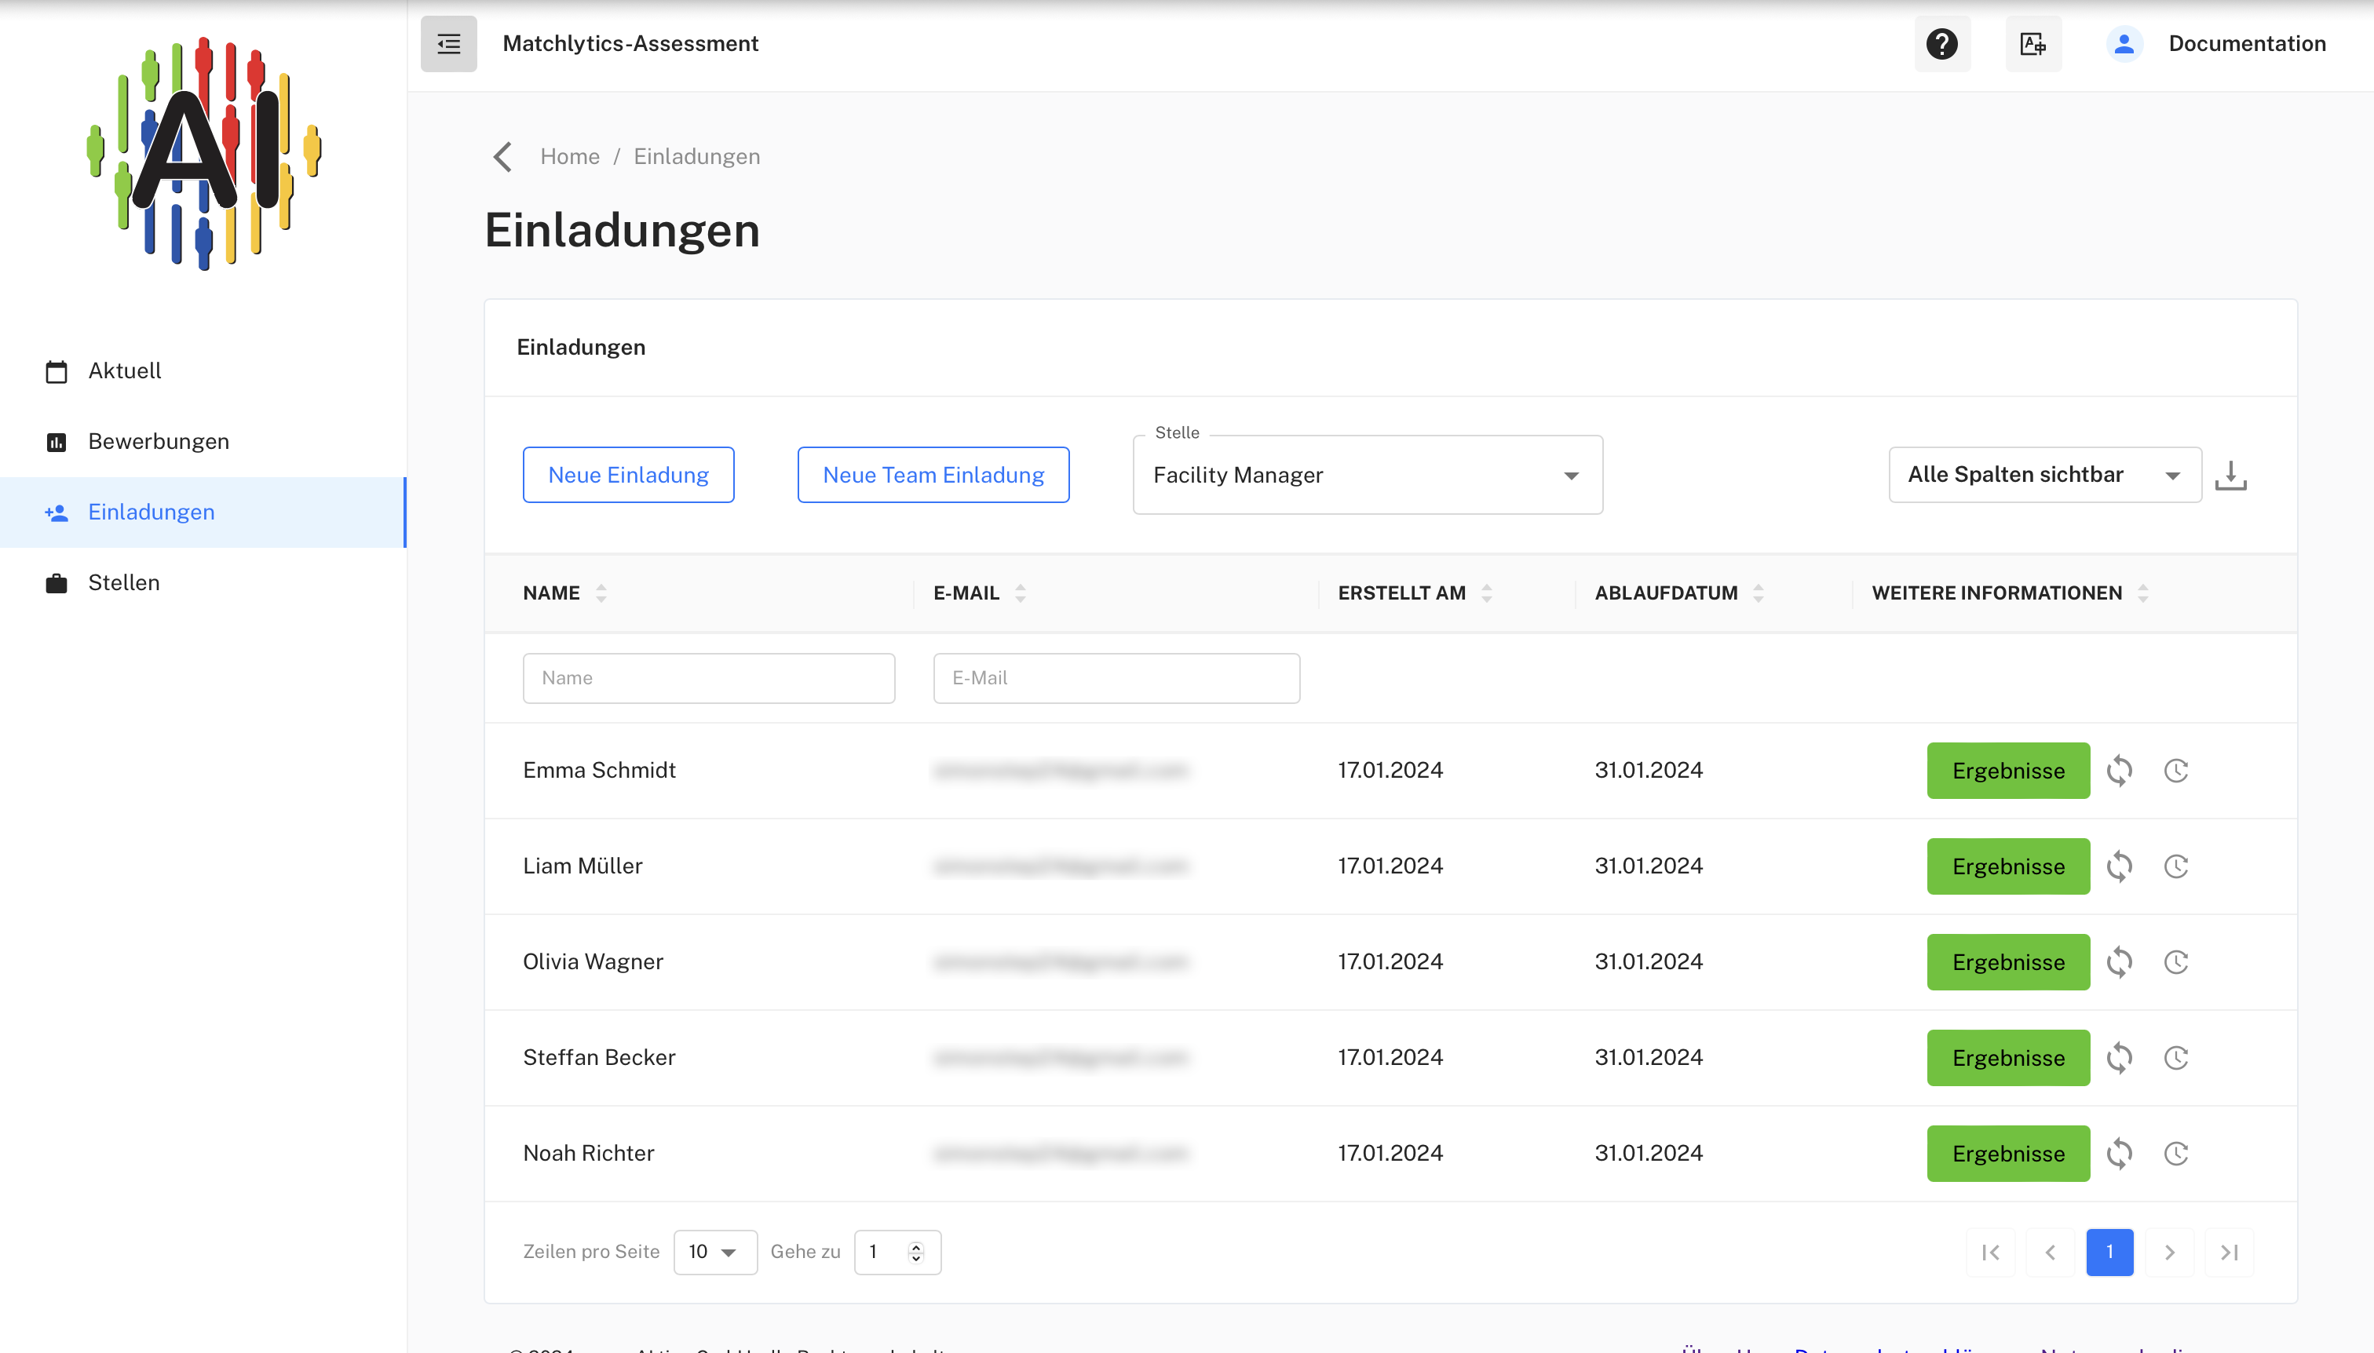2374x1353 pixels.
Task: Focus the E-Mail filter field
Action: pos(1116,678)
